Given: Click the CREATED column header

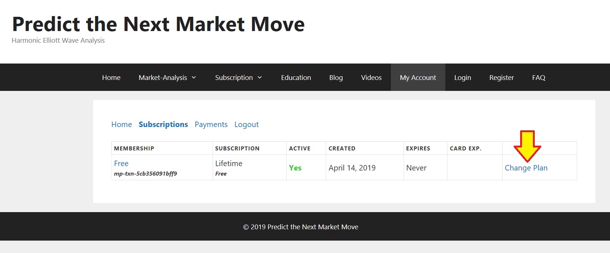Looking at the screenshot, I should click(x=342, y=149).
